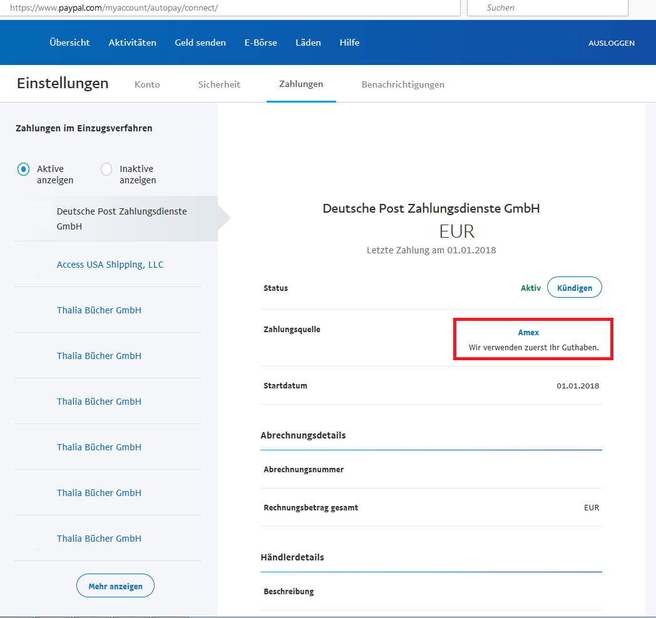Viewport: 656px width, 618px height.
Task: Select the Aktive anzeigen radio button
Action: (23, 170)
